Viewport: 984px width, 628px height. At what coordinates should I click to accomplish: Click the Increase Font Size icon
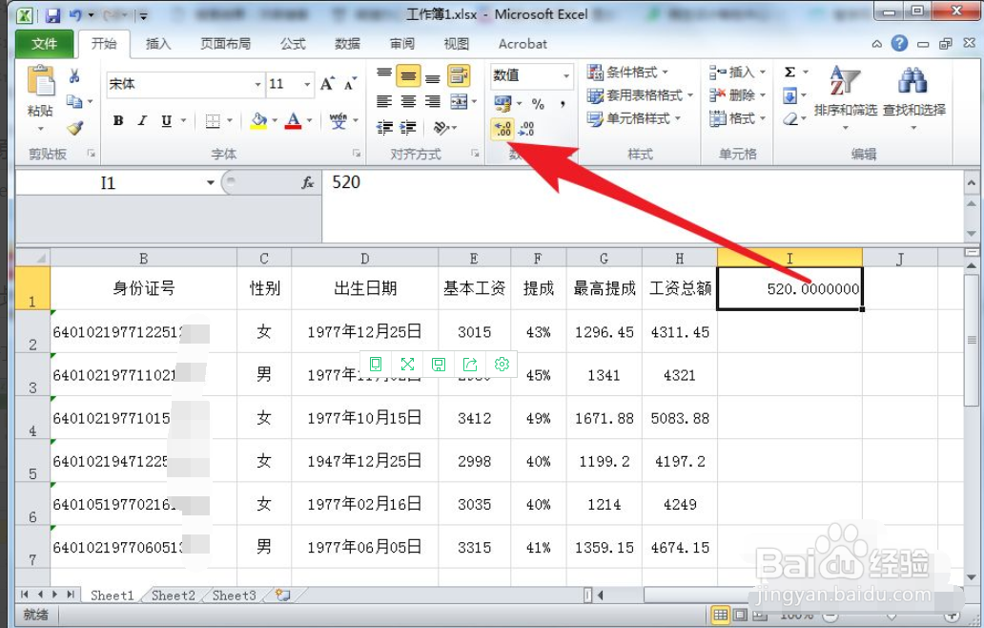327,84
